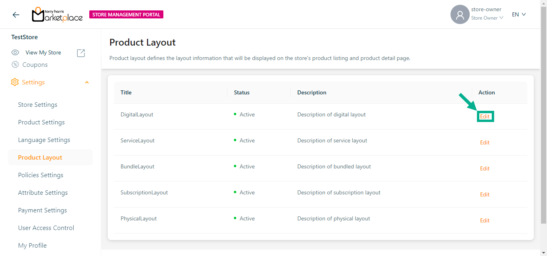Open the EN language dropdown

pos(519,14)
